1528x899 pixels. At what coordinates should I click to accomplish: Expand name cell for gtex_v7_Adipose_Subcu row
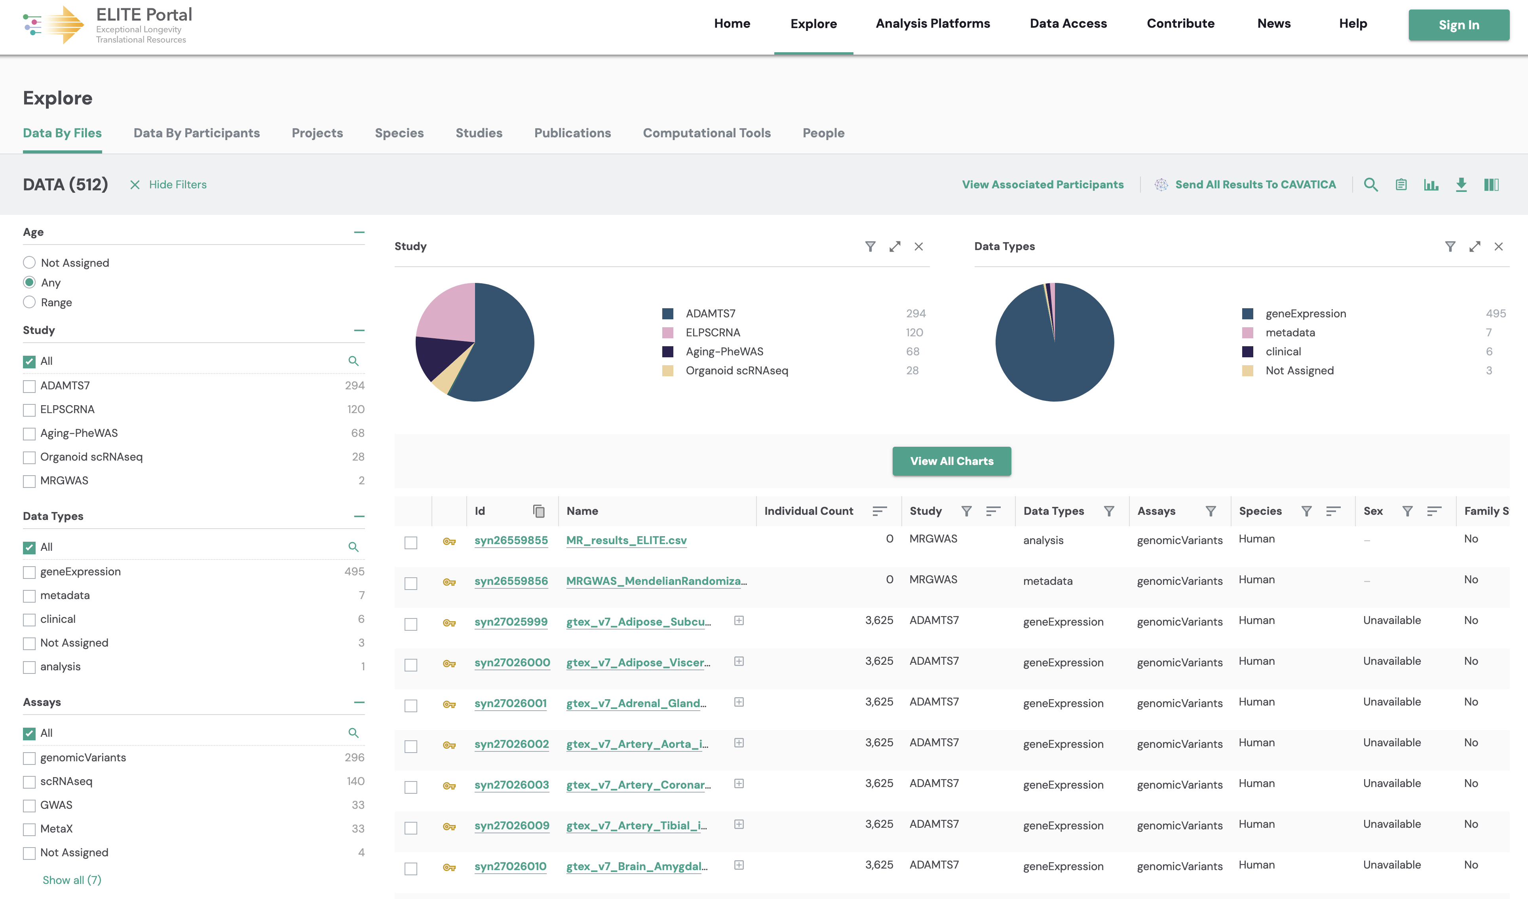tap(739, 620)
